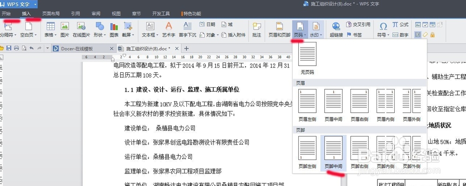Switch to the 章节 tab
This screenshot has width=466, height=186.
pyautogui.click(x=137, y=14)
